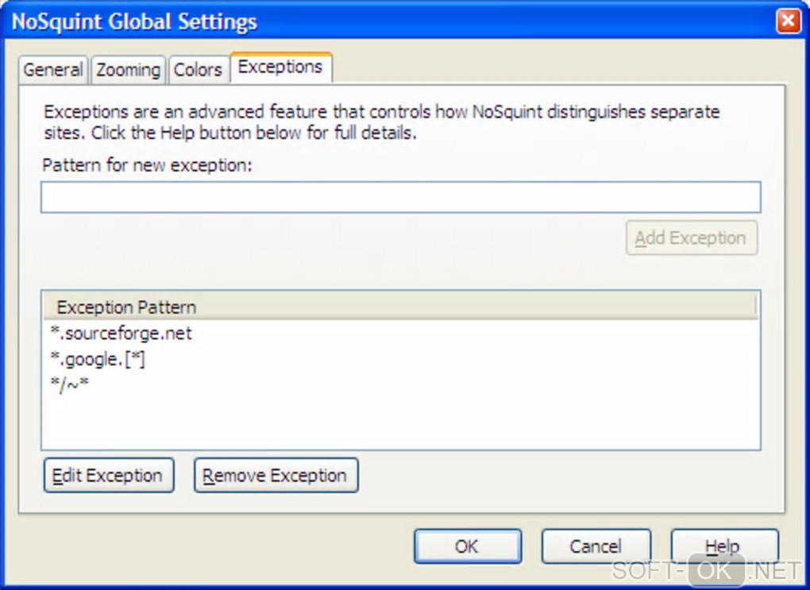Confirm settings with OK
Screen dimensions: 810x590
pos(467,546)
